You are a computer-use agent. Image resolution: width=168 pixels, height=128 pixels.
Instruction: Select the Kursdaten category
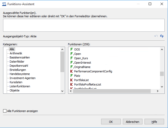point(16,82)
